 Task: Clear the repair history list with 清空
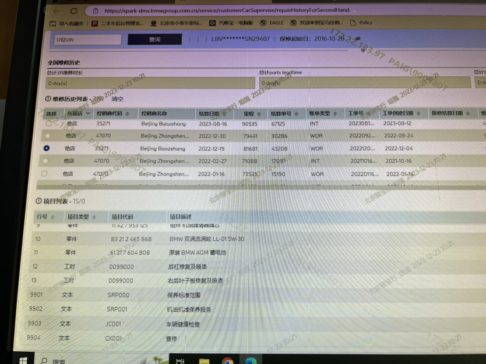[x=117, y=99]
